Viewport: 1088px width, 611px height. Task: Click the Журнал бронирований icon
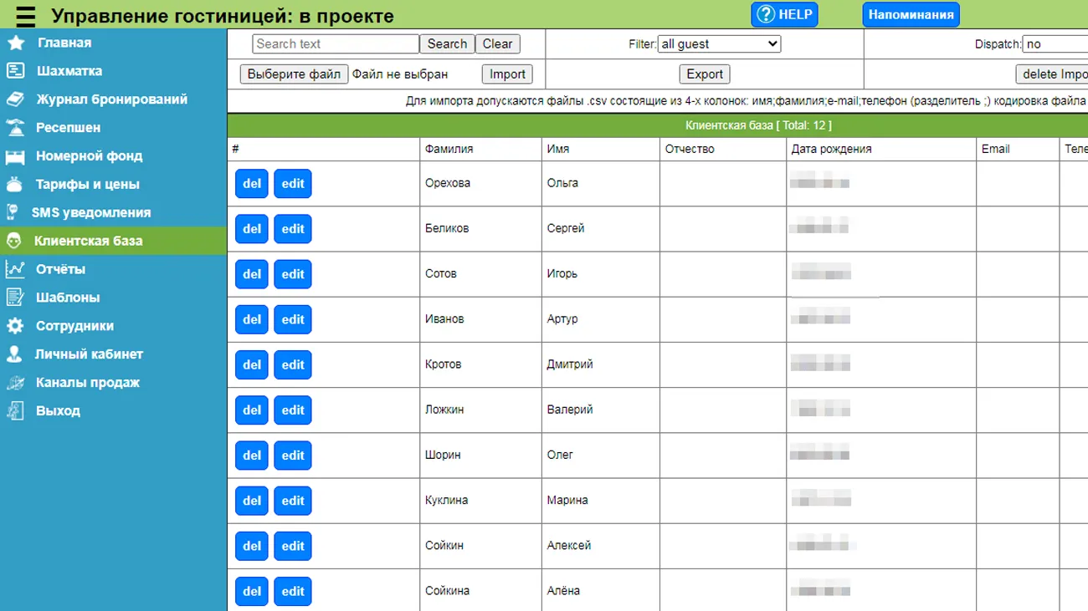click(15, 99)
